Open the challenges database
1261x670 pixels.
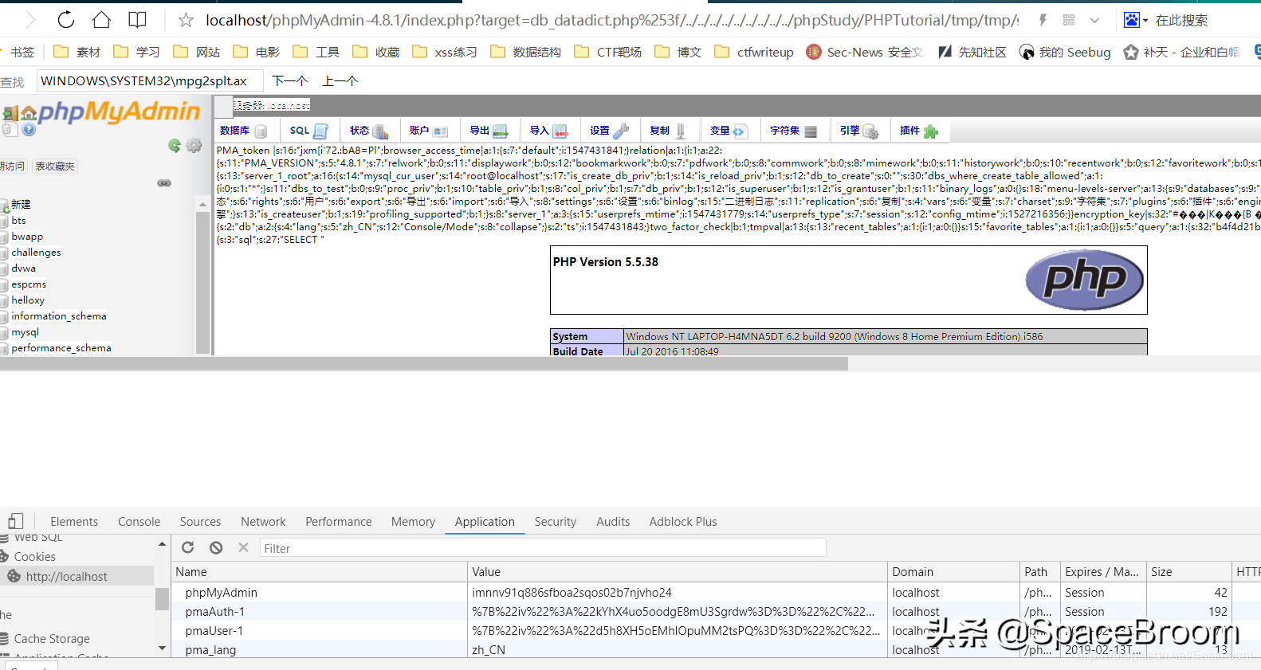pos(36,252)
